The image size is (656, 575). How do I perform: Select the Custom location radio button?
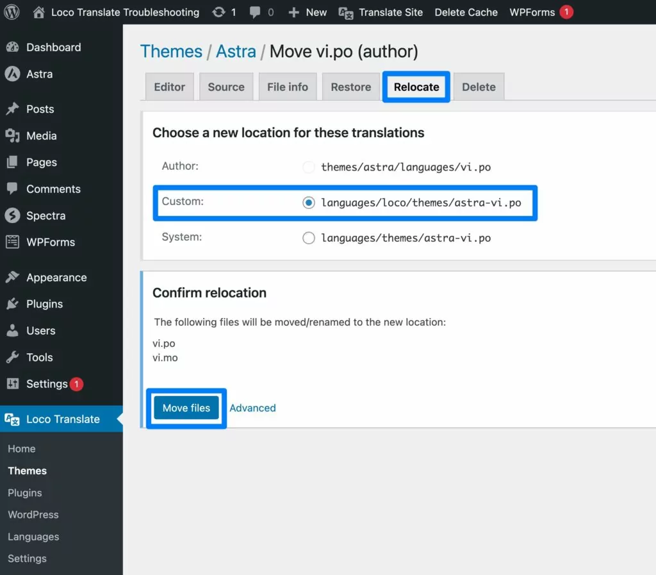[309, 203]
